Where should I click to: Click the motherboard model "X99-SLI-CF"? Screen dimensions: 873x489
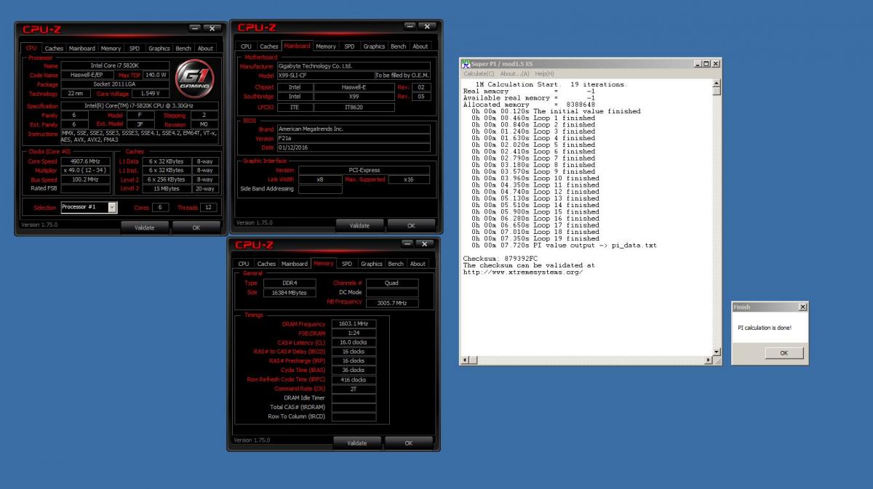point(325,76)
